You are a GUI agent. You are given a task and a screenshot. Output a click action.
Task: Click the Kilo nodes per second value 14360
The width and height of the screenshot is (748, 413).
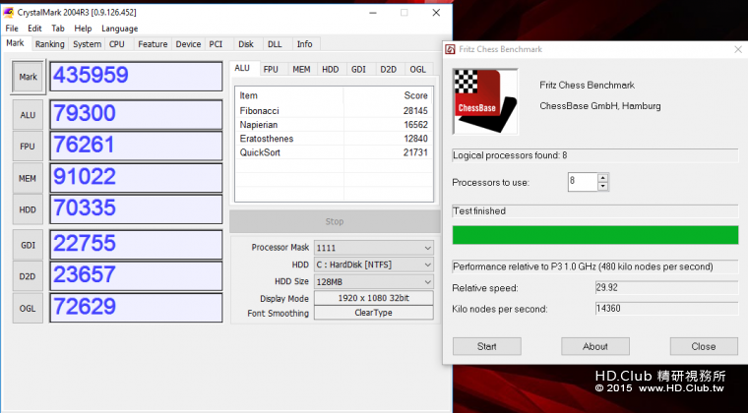666,309
